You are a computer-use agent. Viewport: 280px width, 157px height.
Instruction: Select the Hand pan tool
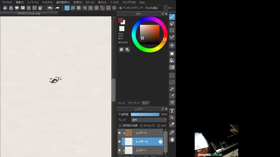point(172,140)
